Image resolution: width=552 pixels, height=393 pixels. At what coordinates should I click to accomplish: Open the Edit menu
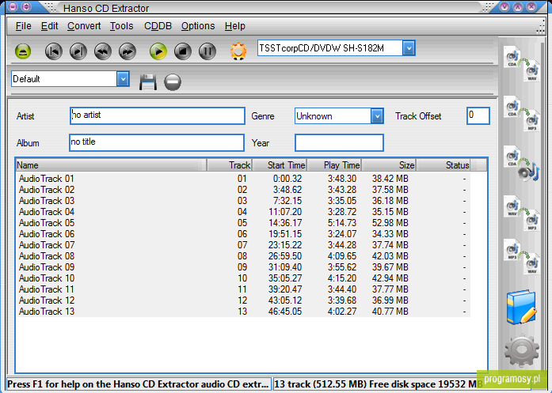(x=49, y=26)
